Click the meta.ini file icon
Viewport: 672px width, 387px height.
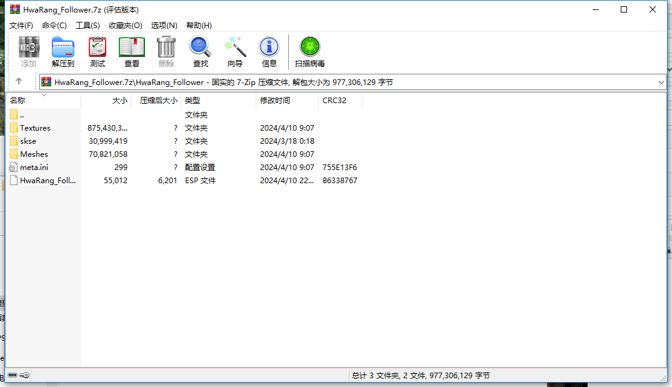click(x=14, y=167)
